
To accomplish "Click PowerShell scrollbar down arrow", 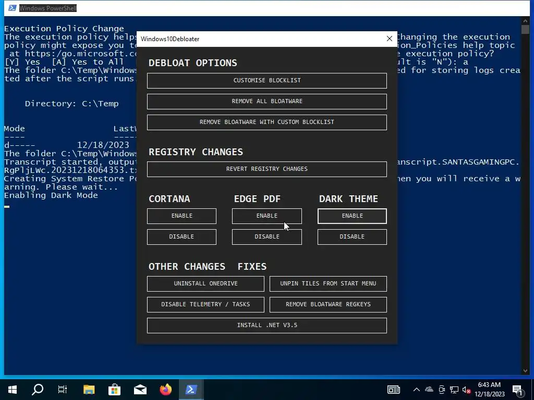I will pyautogui.click(x=525, y=371).
